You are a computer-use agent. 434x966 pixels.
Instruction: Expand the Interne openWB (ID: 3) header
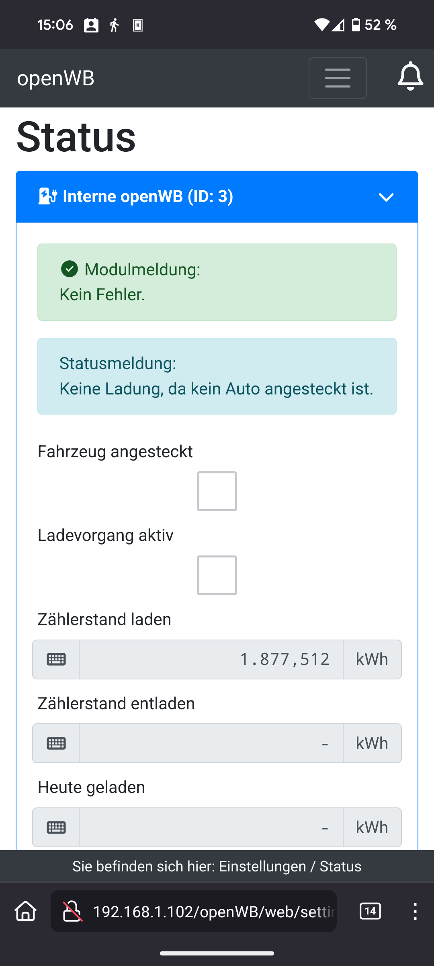[148, 196]
